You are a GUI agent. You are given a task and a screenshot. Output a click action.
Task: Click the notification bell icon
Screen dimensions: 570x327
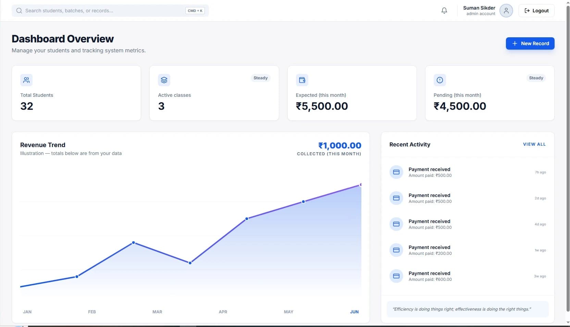444,11
